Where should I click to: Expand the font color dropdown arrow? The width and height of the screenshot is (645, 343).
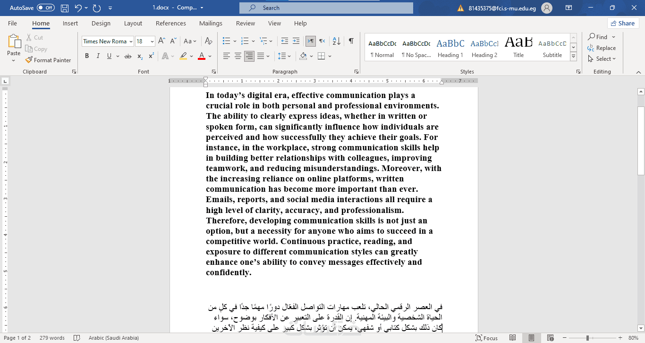tap(210, 56)
